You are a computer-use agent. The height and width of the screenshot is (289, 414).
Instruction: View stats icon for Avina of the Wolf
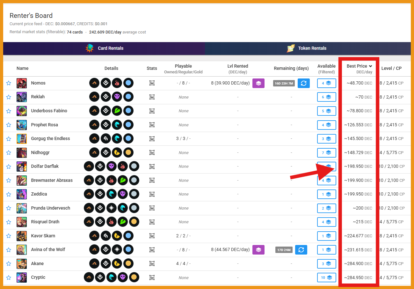click(x=152, y=250)
